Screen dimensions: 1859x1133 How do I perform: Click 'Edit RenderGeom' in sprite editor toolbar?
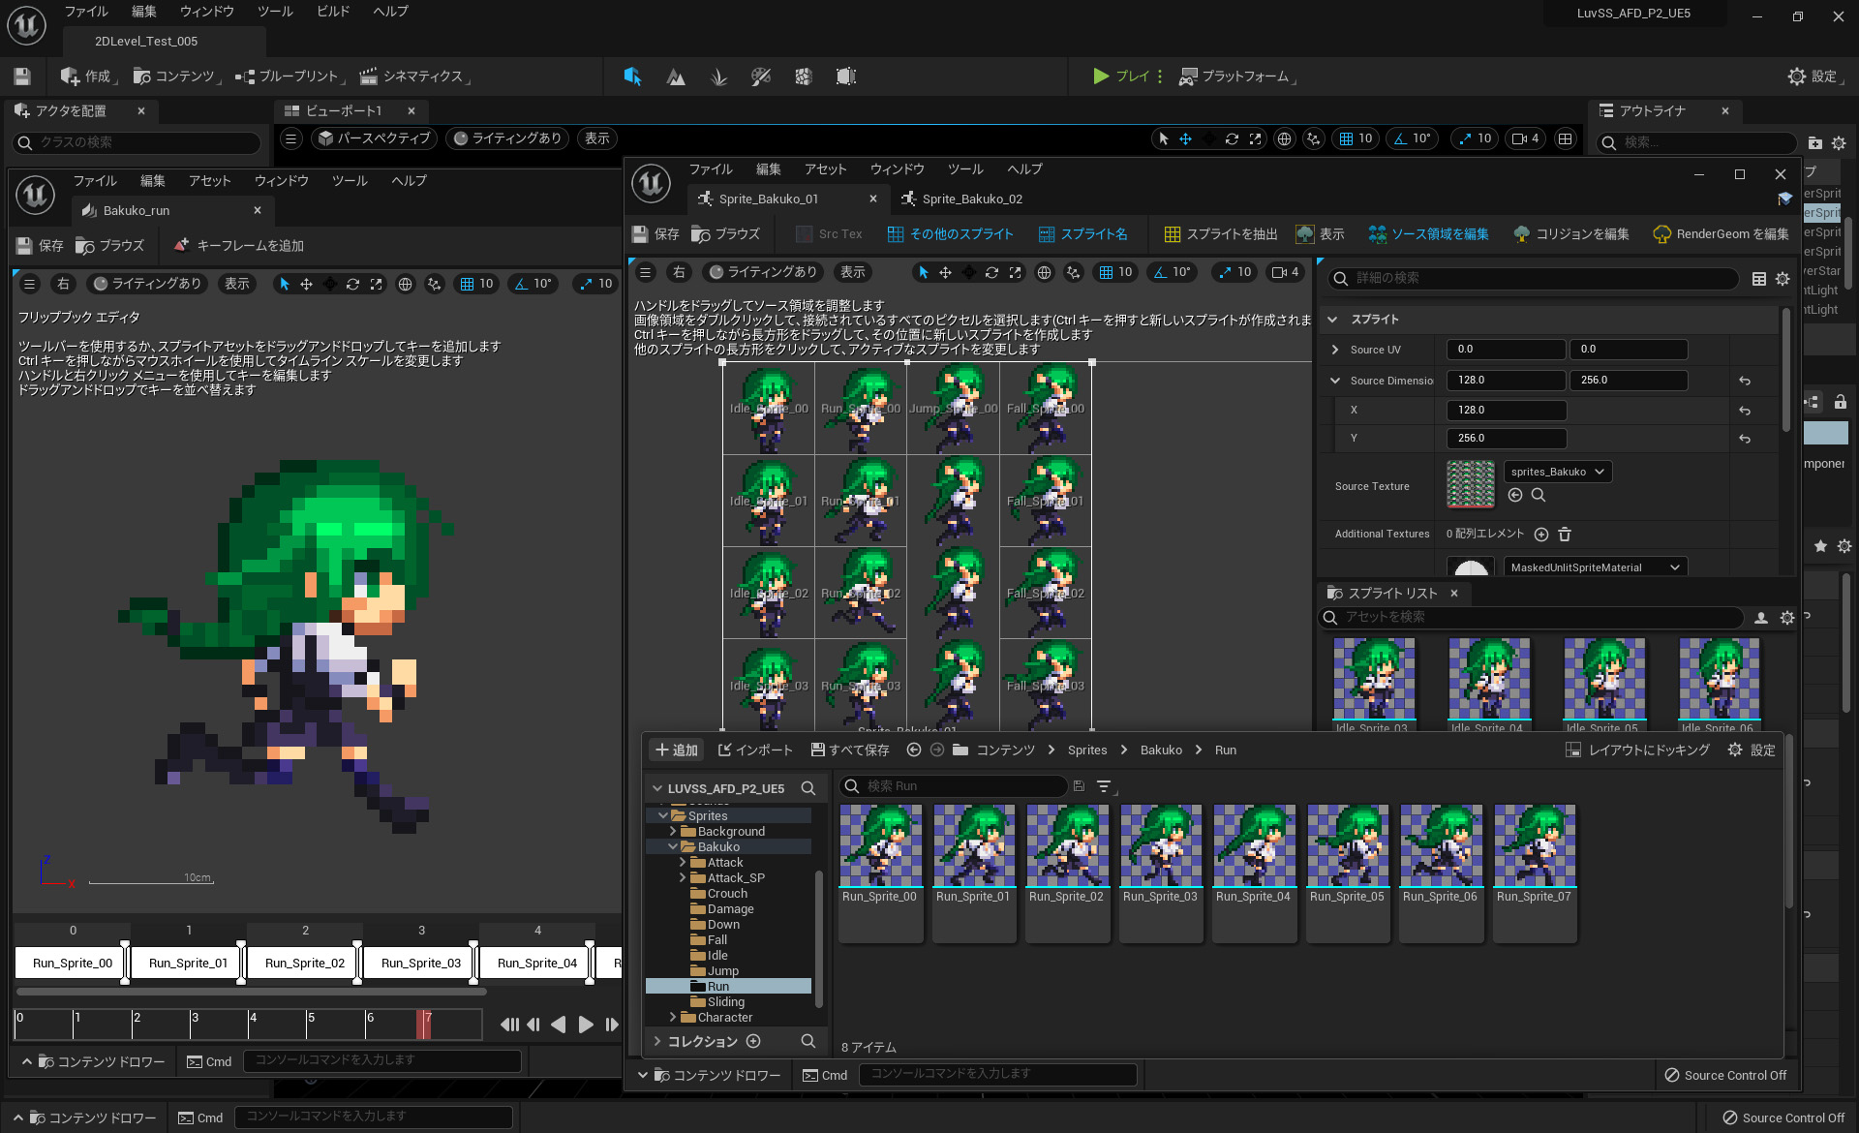(x=1721, y=234)
